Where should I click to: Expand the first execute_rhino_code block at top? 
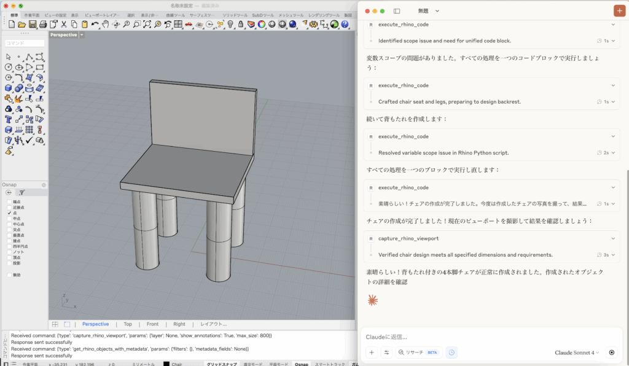[x=613, y=25]
